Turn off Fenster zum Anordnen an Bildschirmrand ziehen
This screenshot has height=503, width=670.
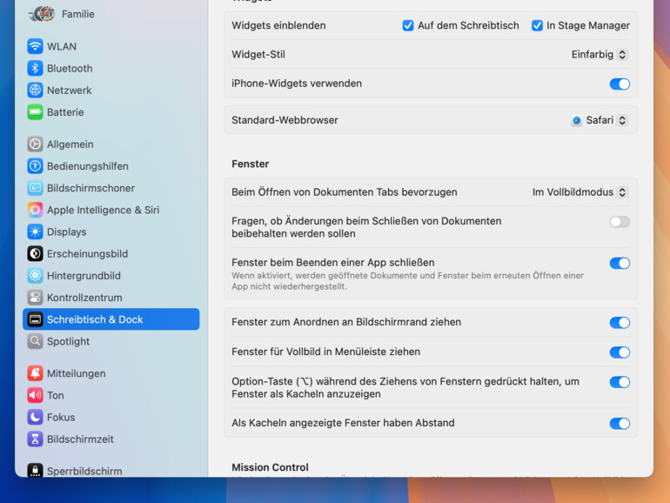[x=620, y=323]
